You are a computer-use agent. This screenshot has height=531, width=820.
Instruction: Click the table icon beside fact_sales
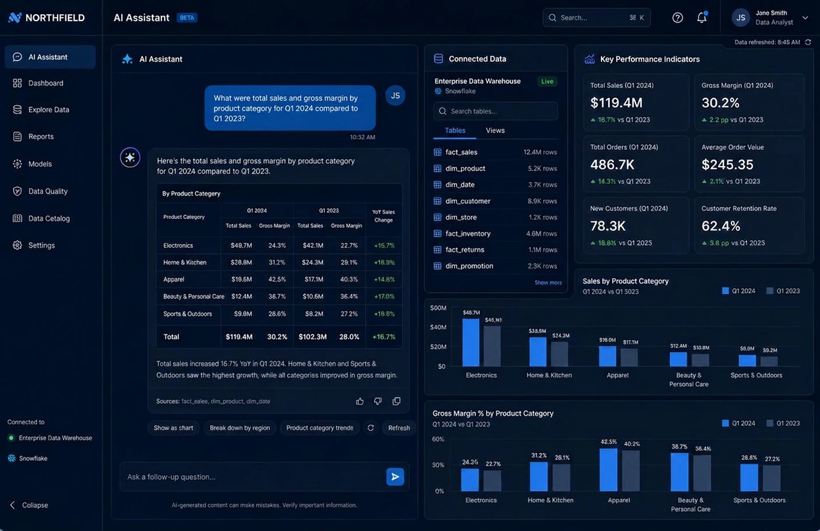pyautogui.click(x=438, y=152)
